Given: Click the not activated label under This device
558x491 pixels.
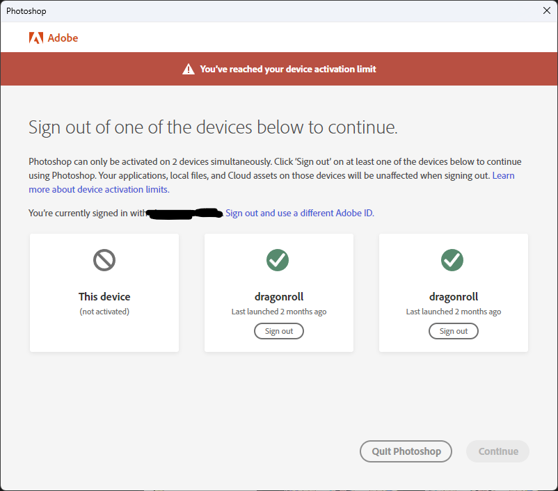Looking at the screenshot, I should [104, 311].
